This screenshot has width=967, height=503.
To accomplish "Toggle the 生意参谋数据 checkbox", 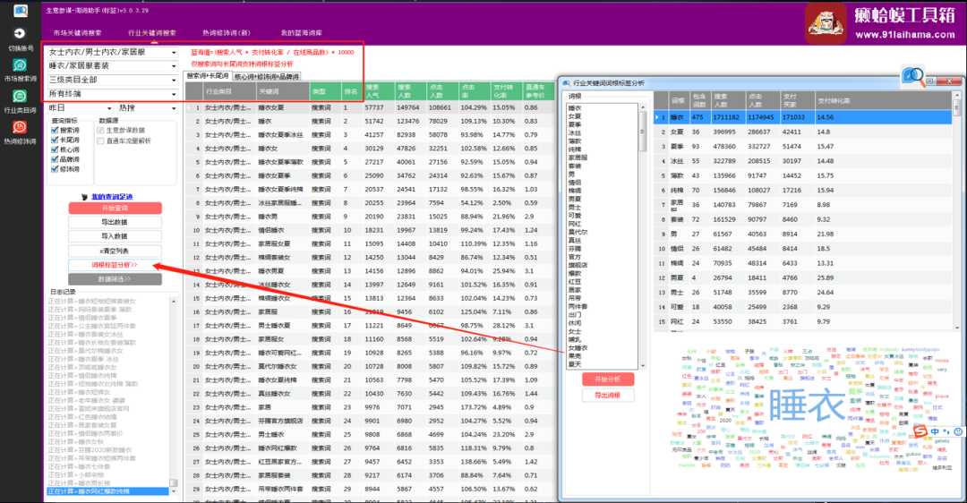I will click(100, 130).
